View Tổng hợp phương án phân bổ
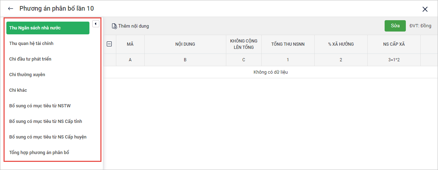This screenshot has height=170, width=438. tap(39, 153)
